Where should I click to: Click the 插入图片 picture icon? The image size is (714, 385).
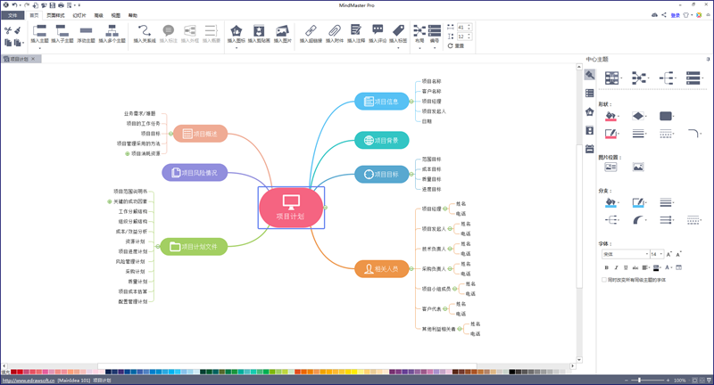tap(281, 30)
